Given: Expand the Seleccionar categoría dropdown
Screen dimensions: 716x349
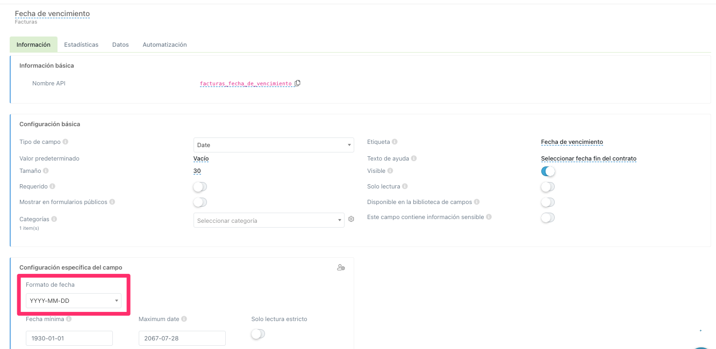Looking at the screenshot, I should tap(268, 221).
